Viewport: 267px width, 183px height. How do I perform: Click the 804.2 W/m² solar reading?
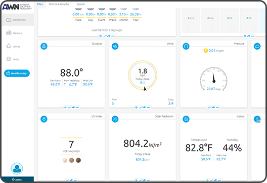tap(143, 143)
